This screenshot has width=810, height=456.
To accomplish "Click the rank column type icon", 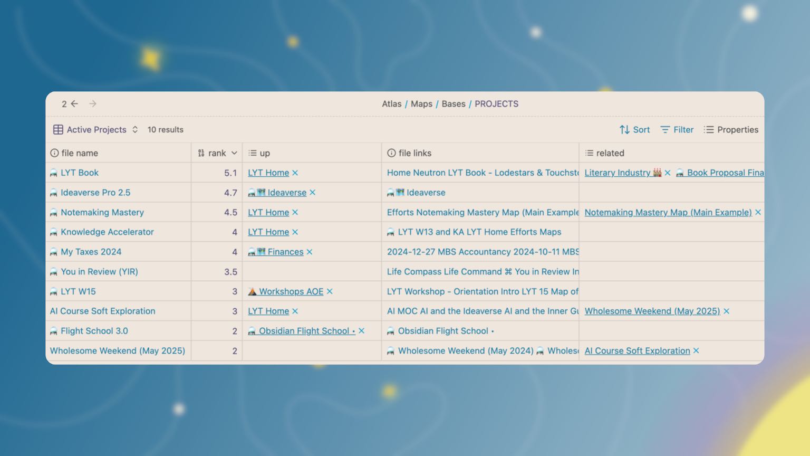I will click(x=201, y=153).
